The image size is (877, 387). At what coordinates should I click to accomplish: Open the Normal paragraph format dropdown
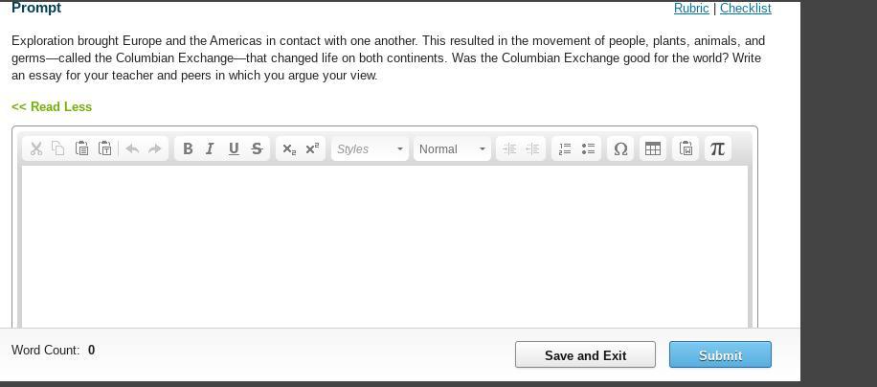452,148
